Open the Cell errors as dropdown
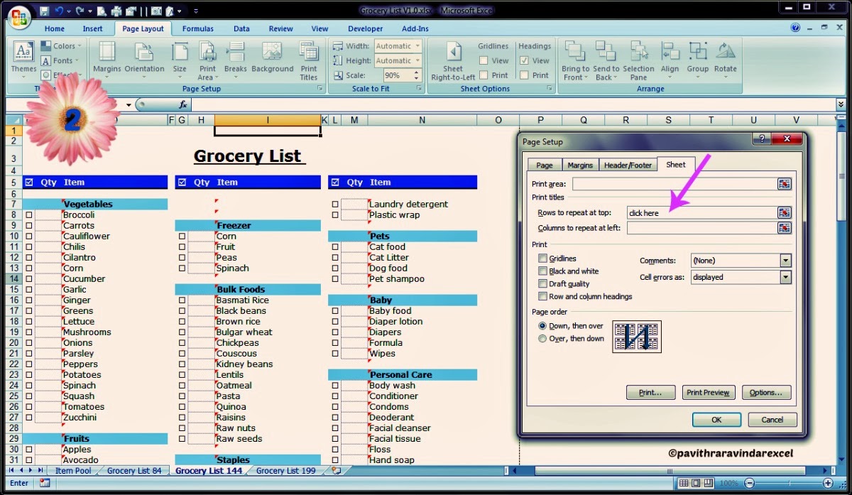The image size is (852, 495). point(785,277)
